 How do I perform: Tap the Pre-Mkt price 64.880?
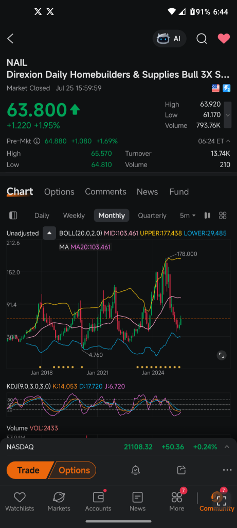pos(56,141)
